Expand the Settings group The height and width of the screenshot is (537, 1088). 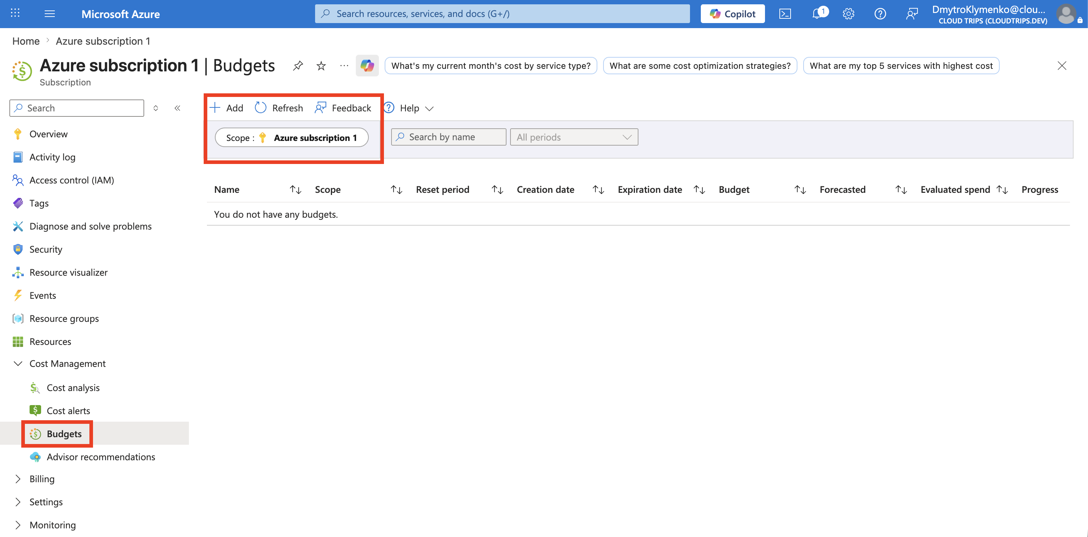click(x=46, y=502)
